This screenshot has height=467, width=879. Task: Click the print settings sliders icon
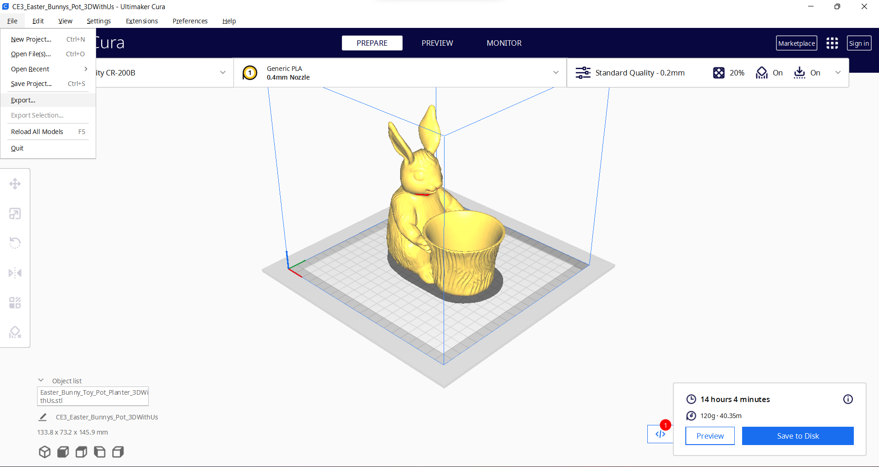[x=583, y=73]
